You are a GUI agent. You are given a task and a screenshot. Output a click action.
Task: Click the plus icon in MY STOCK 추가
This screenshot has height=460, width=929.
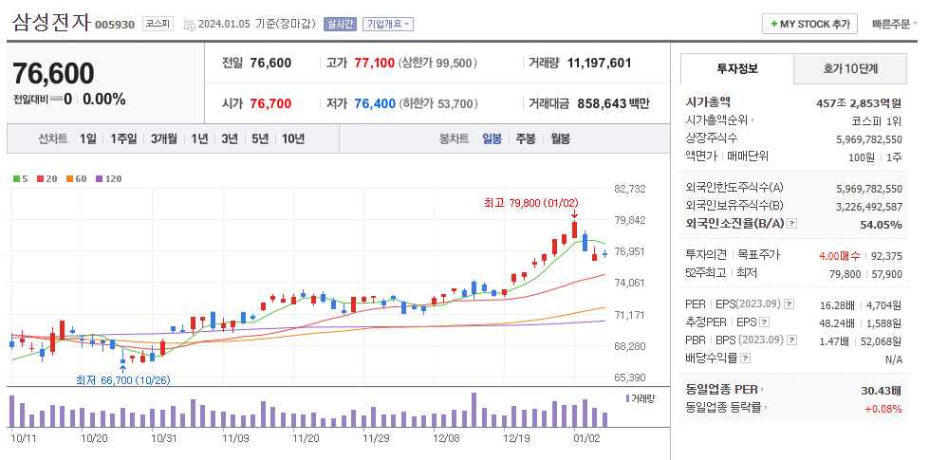pos(773,25)
